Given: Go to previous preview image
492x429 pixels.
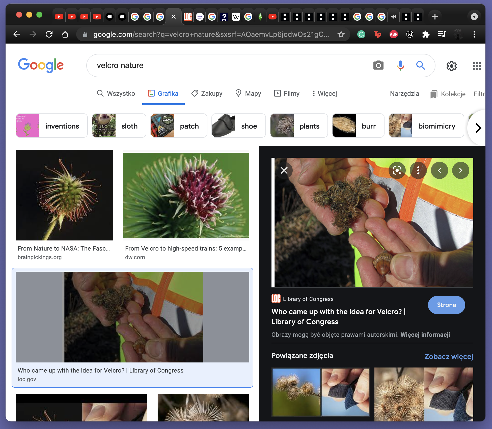Looking at the screenshot, I should (440, 170).
